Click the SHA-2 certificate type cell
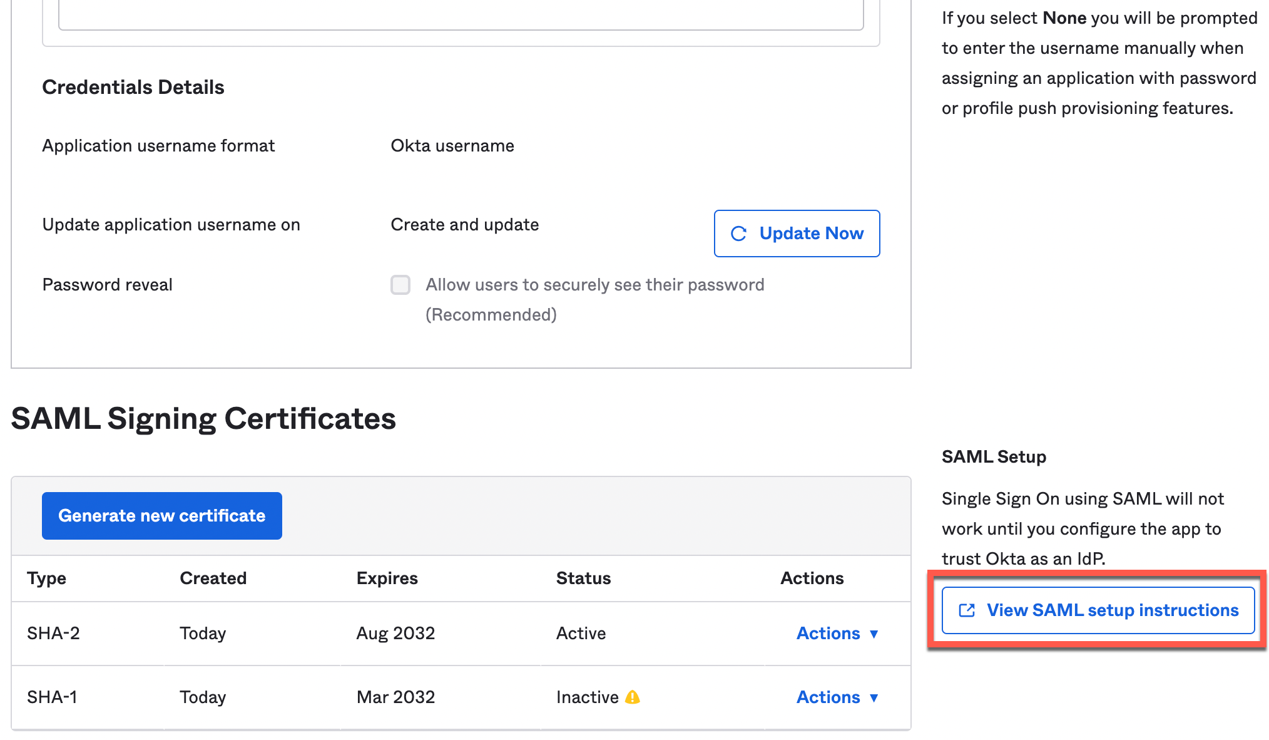The width and height of the screenshot is (1269, 740). coord(53,634)
